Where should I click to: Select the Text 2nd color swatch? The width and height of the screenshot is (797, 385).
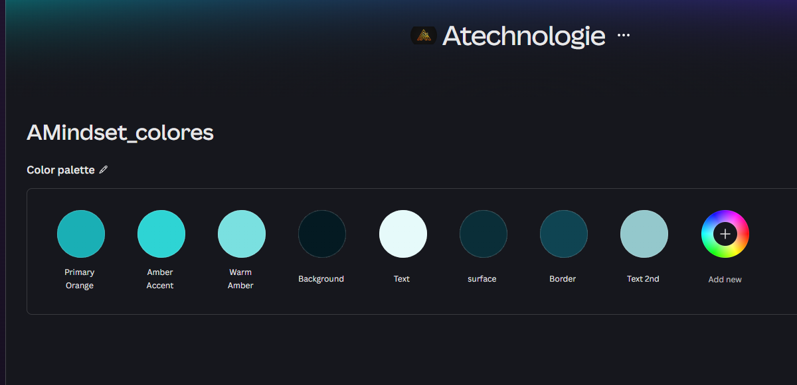(644, 234)
